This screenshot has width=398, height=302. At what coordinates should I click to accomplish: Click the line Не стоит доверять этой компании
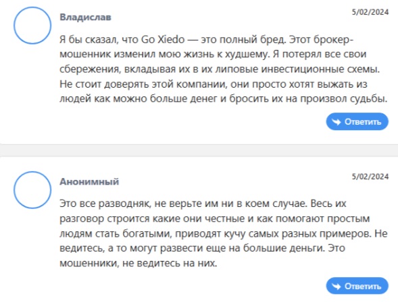(x=214, y=84)
